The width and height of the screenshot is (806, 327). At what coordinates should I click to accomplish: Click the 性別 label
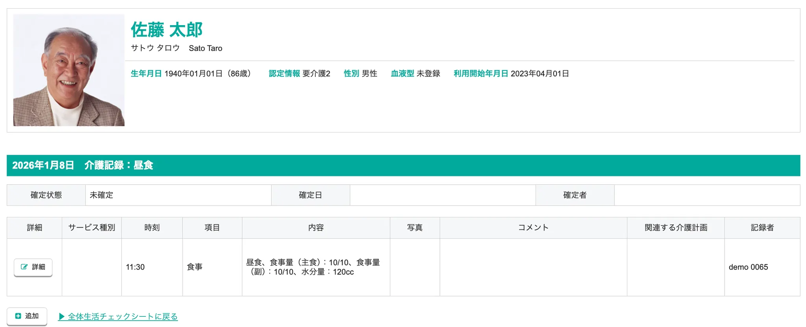[x=351, y=73]
